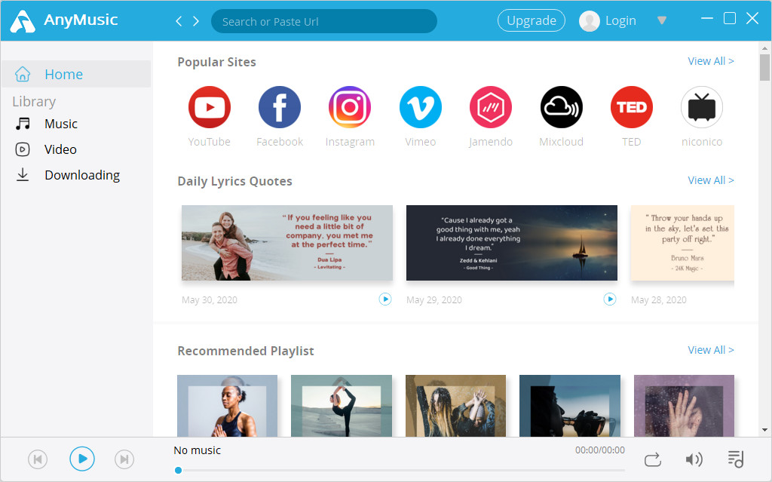772x482 pixels.
Task: Open the Dua Lipa Levitating quote card
Action: point(287,243)
